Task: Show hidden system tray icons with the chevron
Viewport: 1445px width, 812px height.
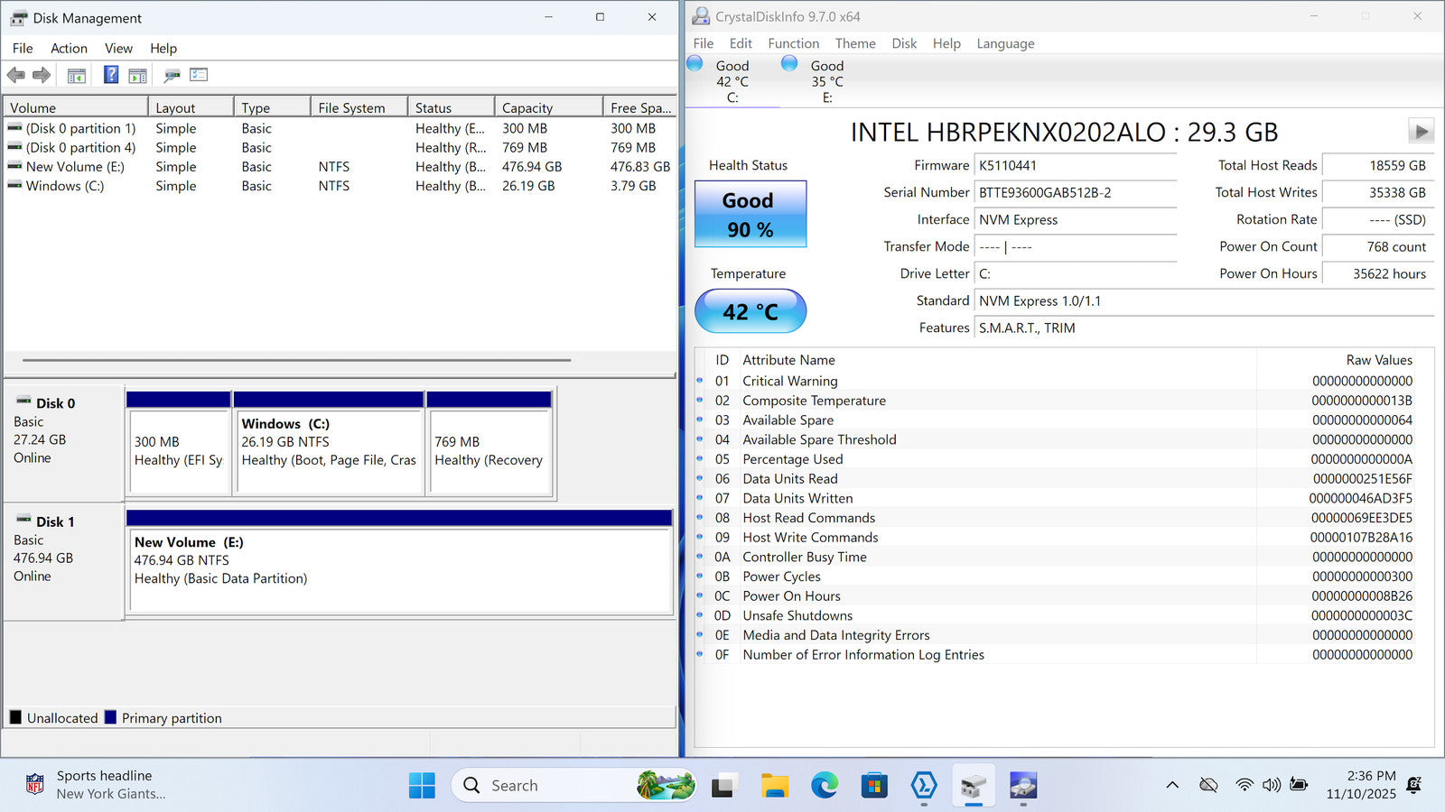Action: 1172,785
